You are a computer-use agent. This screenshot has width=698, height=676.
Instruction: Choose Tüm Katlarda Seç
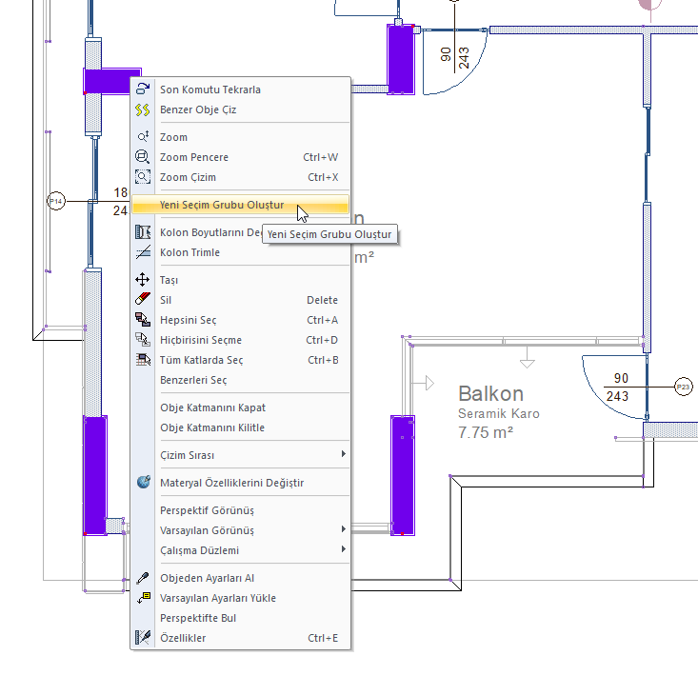coord(201,360)
